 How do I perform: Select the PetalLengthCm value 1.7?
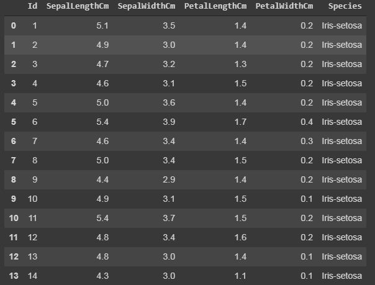[x=240, y=122]
